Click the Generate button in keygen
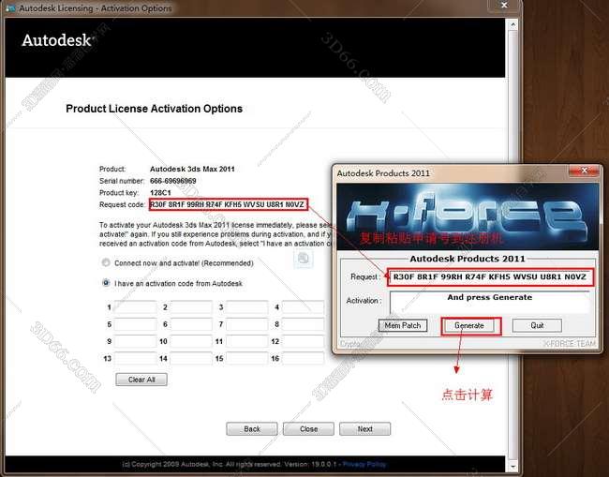Viewport: 609px width, 477px height. point(469,325)
